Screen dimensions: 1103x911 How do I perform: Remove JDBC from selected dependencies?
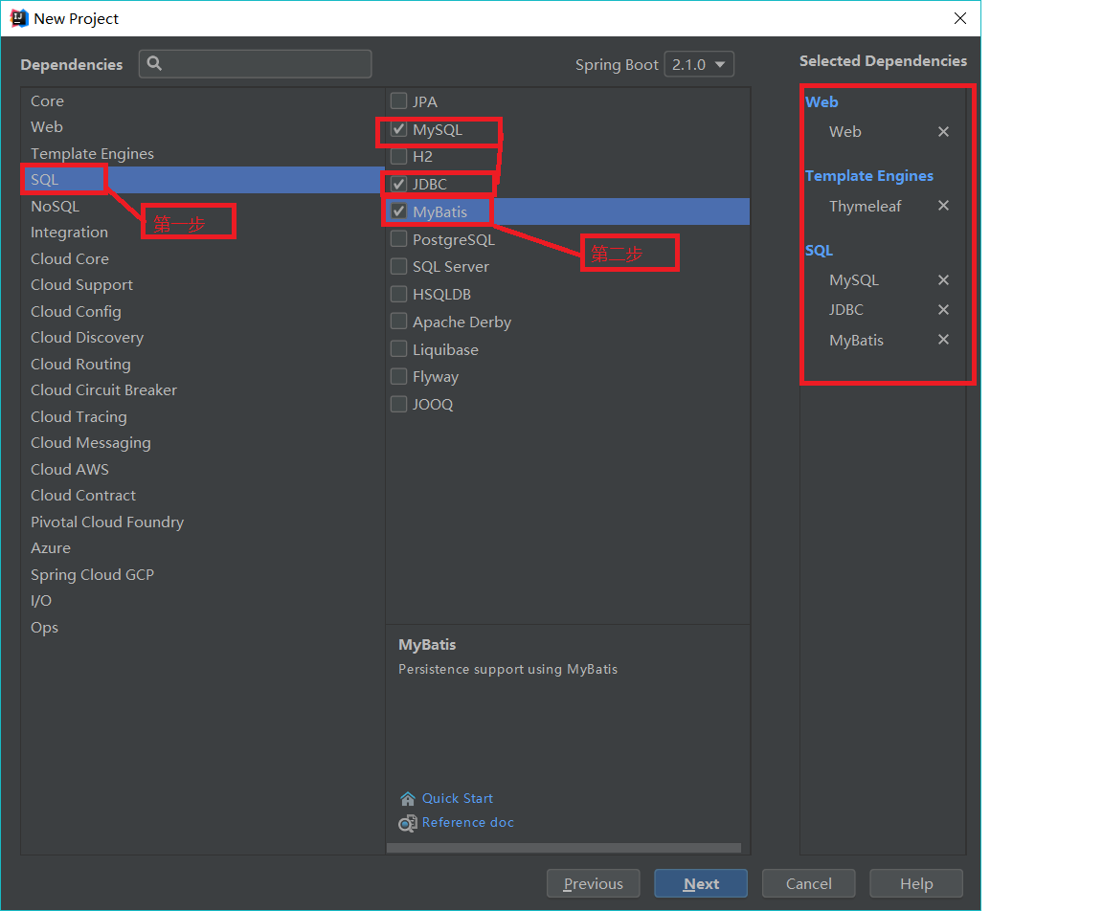pos(943,309)
